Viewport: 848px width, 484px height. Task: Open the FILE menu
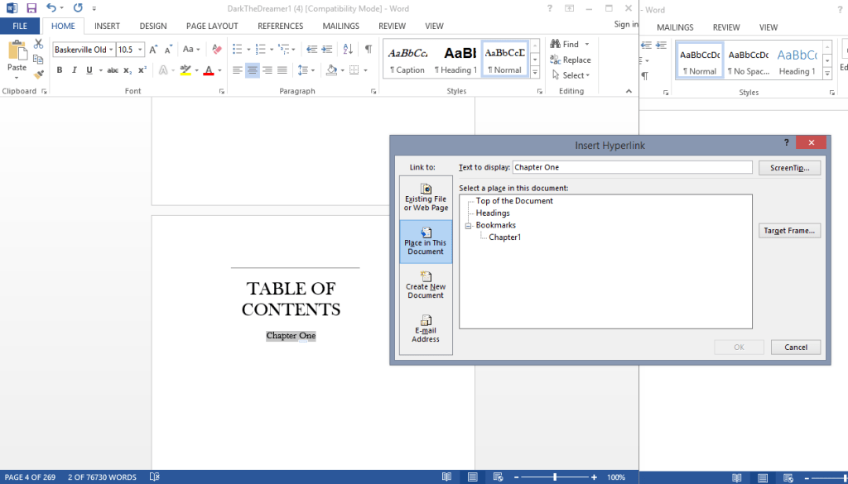tap(19, 26)
